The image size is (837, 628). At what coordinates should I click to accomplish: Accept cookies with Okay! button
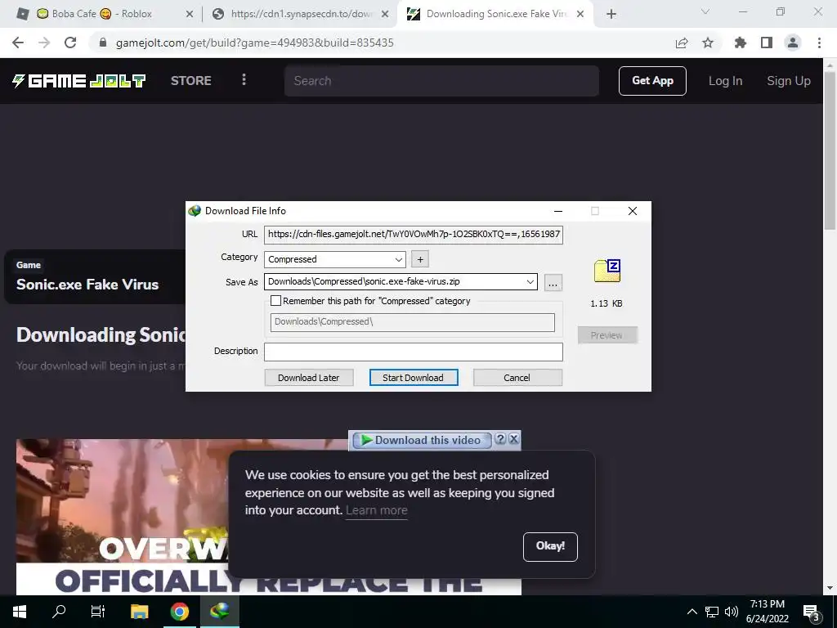[550, 546]
